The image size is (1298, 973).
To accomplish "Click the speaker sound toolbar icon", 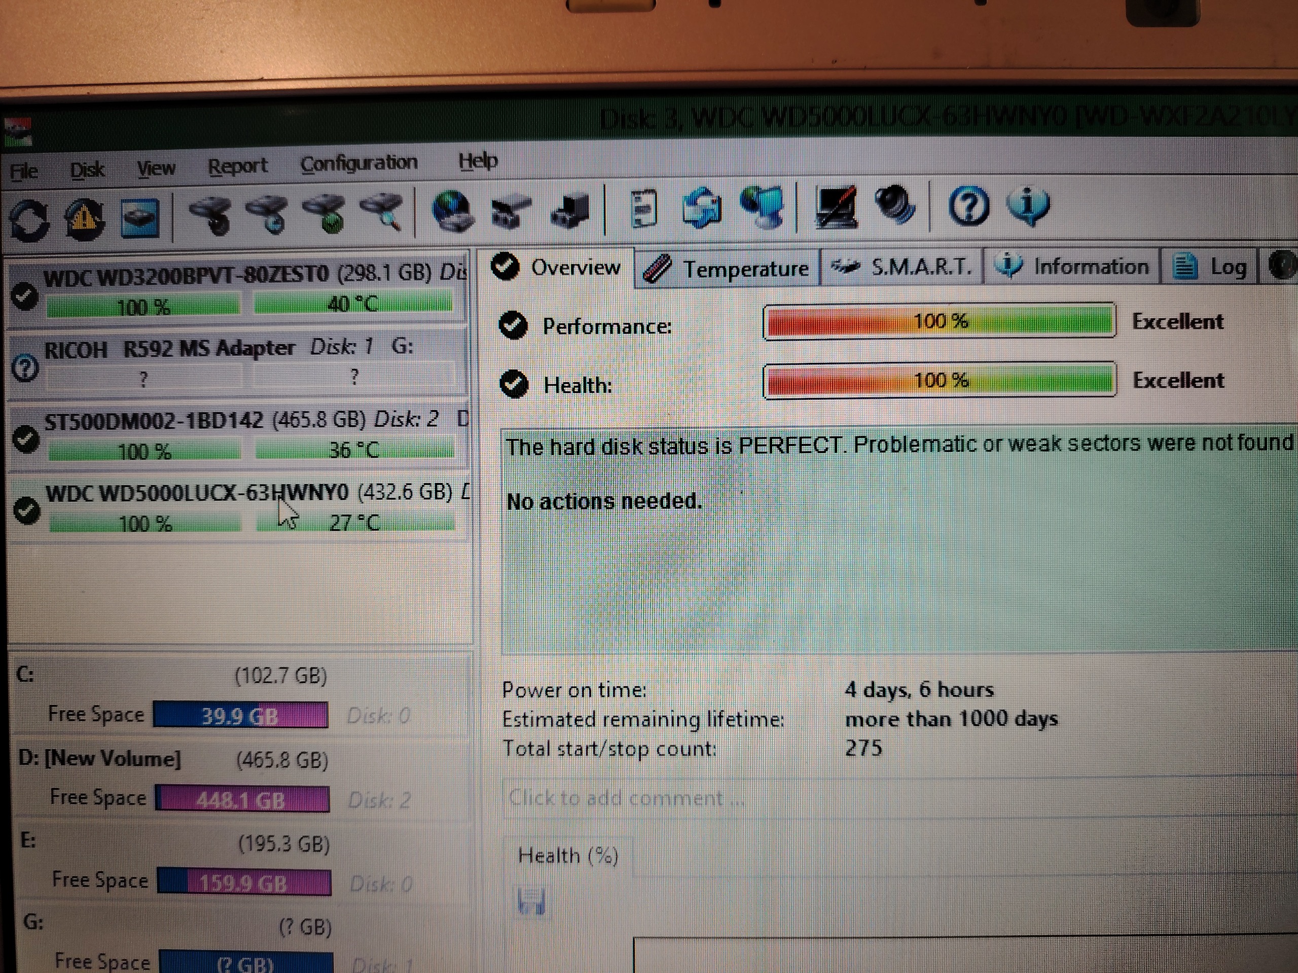I will (x=895, y=205).
